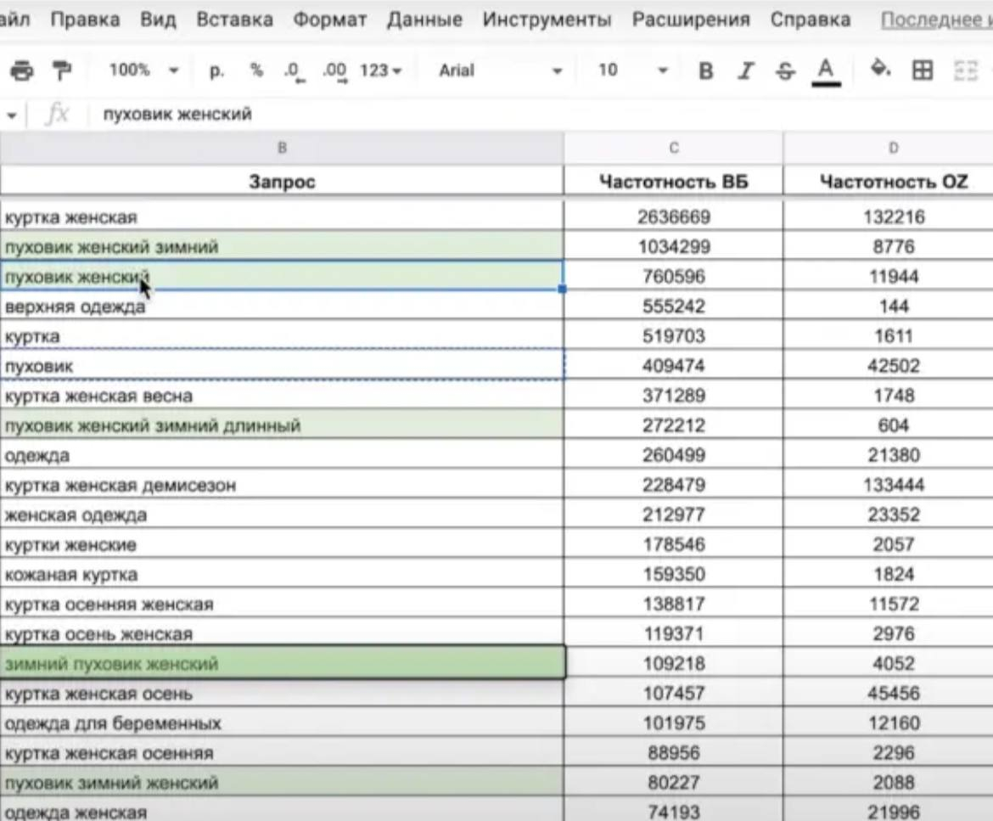The image size is (993, 821).
Task: Open the Вставка menu
Action: pos(234,19)
